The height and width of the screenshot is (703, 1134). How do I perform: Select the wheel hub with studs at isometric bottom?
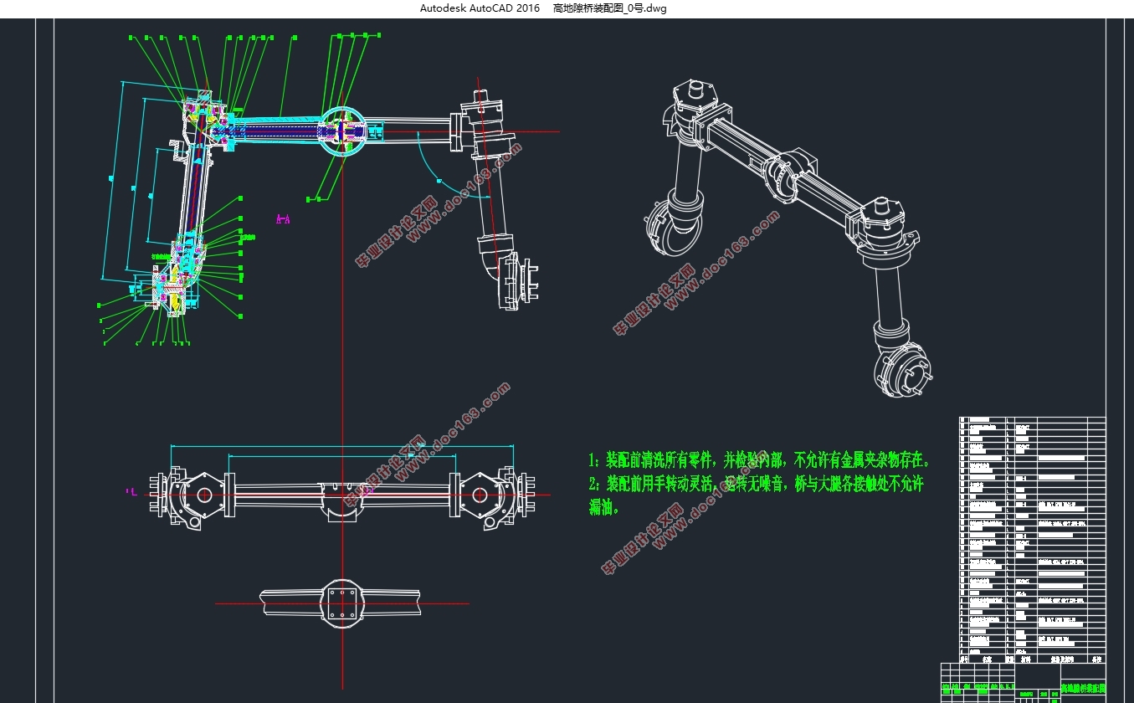(x=905, y=371)
